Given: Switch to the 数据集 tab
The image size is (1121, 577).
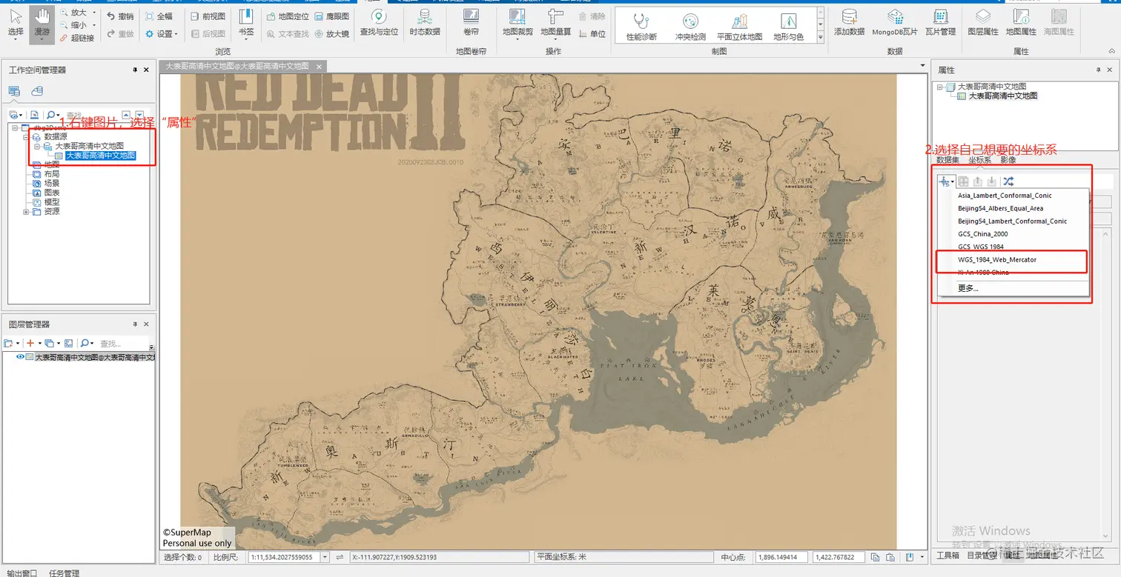Looking at the screenshot, I should (x=948, y=160).
